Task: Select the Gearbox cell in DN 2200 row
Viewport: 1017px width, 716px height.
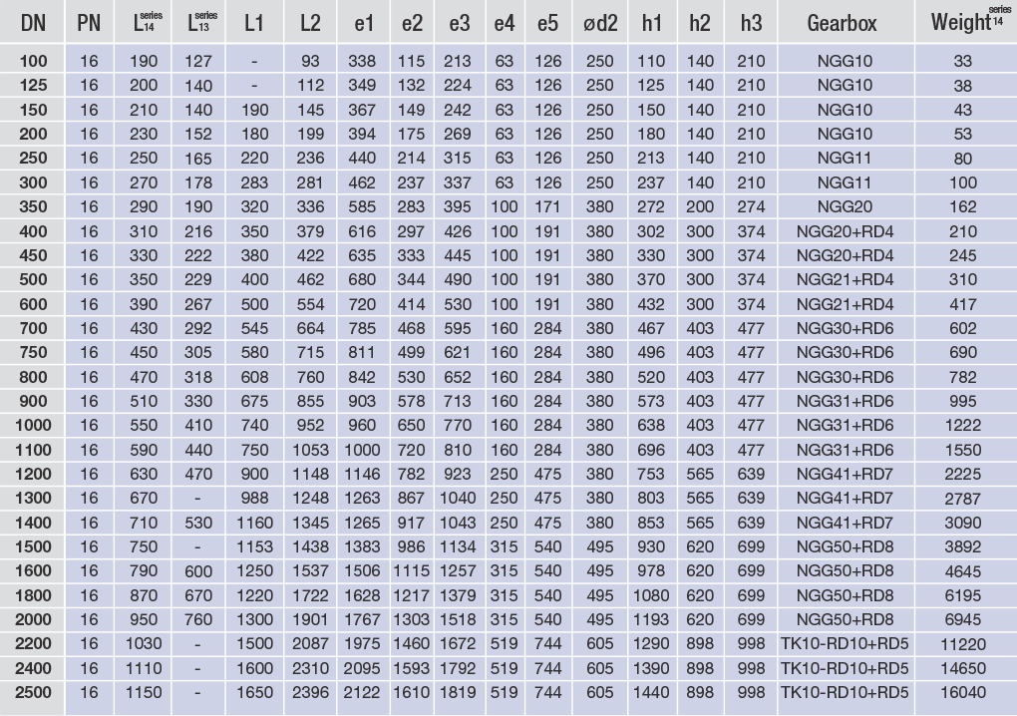Action: pyautogui.click(x=844, y=643)
